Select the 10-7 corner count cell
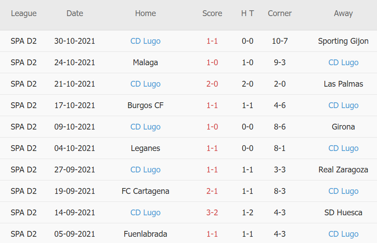Screen dimensions: 377x243 (x=280, y=41)
